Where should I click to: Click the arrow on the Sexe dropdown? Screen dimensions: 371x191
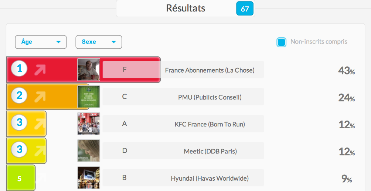point(113,42)
